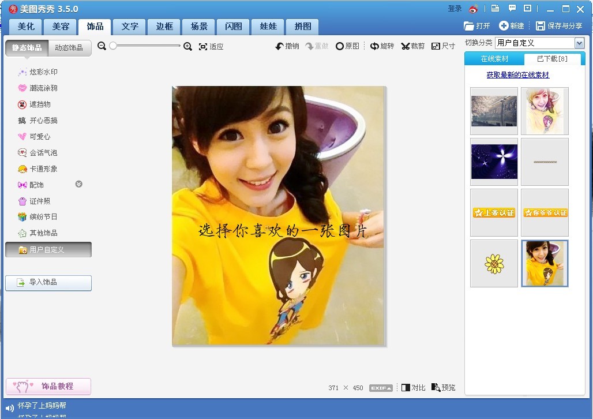The width and height of the screenshot is (593, 419).
Task: Switch to 动态饰品 dynamic stickers
Action: (x=69, y=48)
